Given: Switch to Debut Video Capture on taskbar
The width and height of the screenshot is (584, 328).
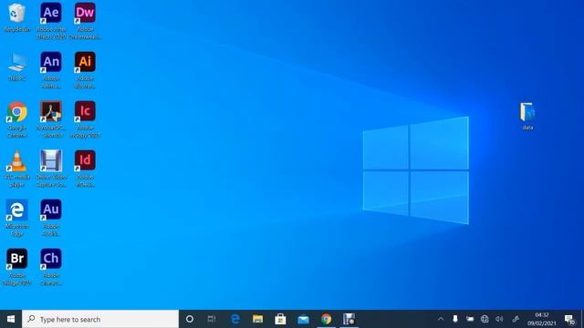Looking at the screenshot, I should tap(349, 319).
